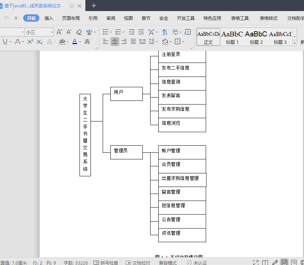Toggle character shading A button
Screen dimensions: 304x265
coord(87,42)
